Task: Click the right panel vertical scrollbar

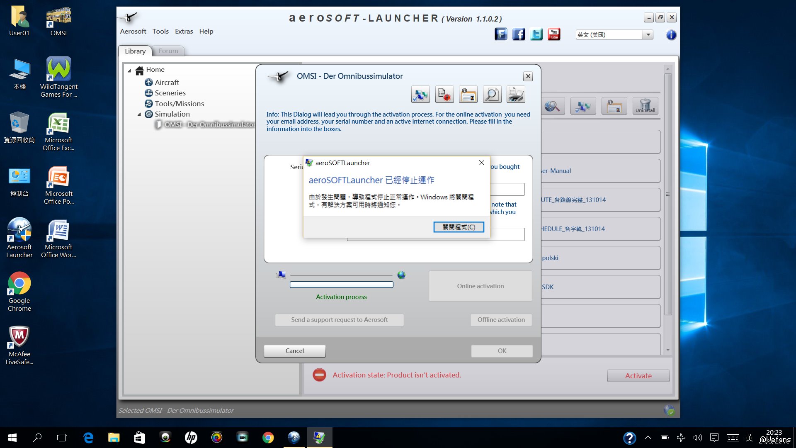Action: click(667, 194)
